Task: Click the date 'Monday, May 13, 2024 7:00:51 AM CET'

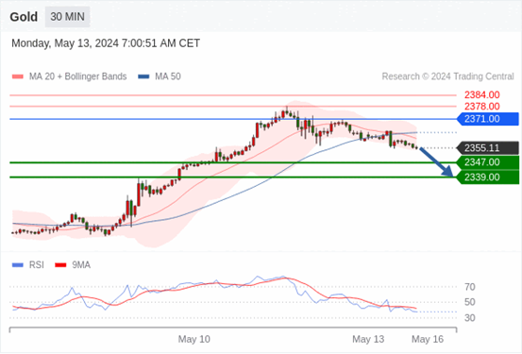Action: [106, 43]
